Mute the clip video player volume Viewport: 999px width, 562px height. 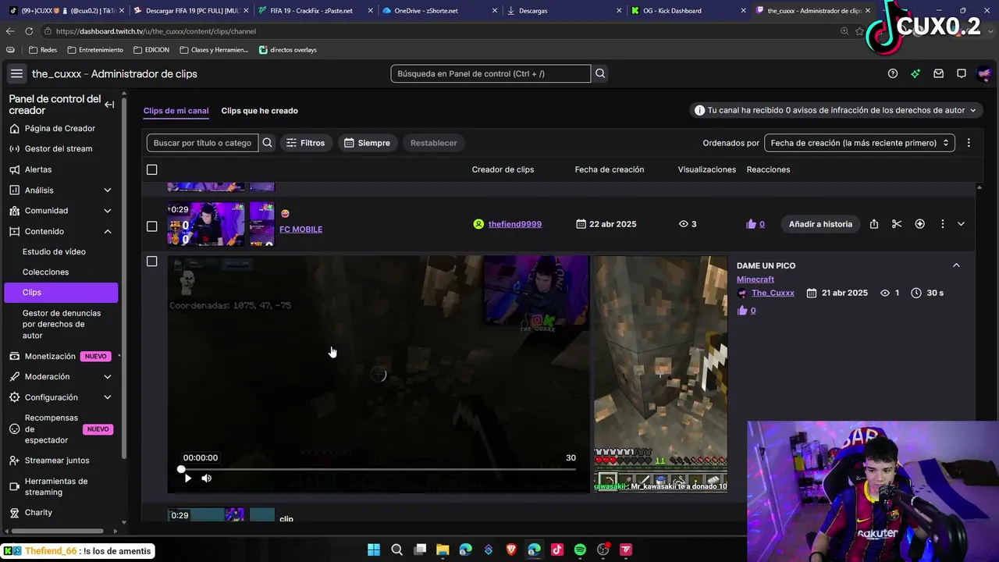point(207,478)
